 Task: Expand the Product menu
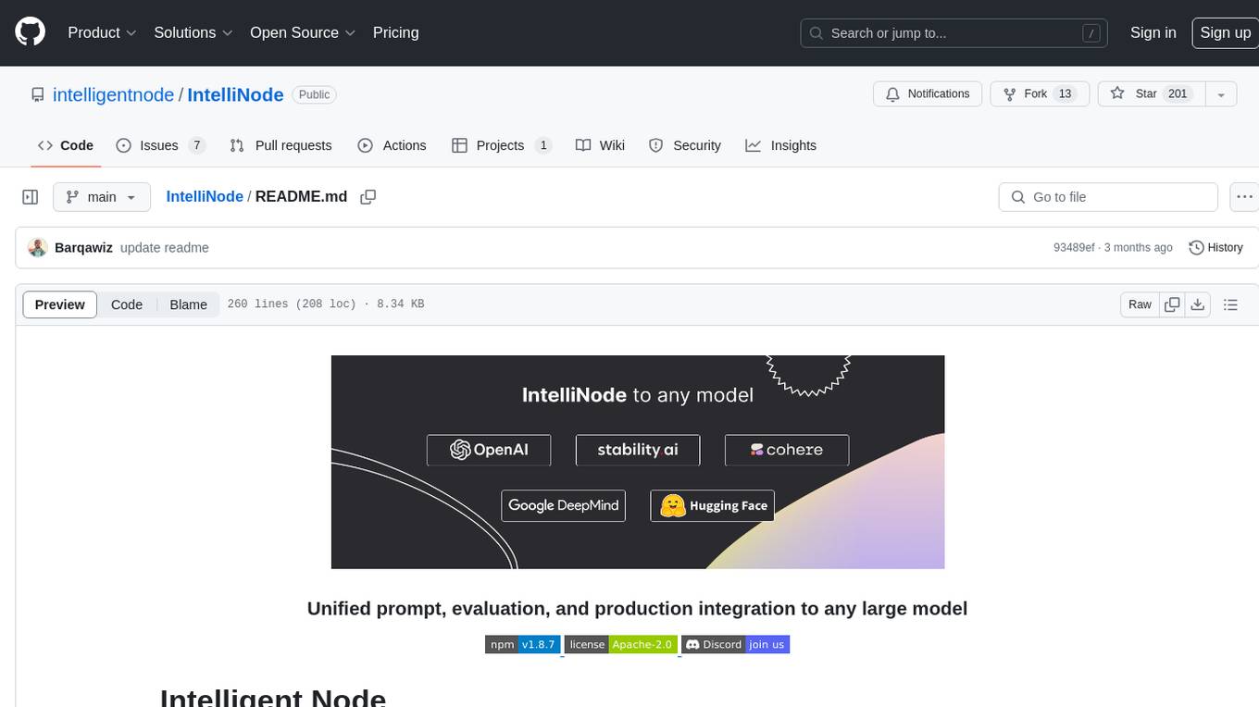(x=102, y=32)
